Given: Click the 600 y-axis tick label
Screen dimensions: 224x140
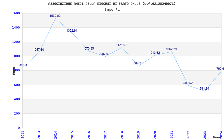Looking at the screenshot, I should pyautogui.click(x=17, y=85).
